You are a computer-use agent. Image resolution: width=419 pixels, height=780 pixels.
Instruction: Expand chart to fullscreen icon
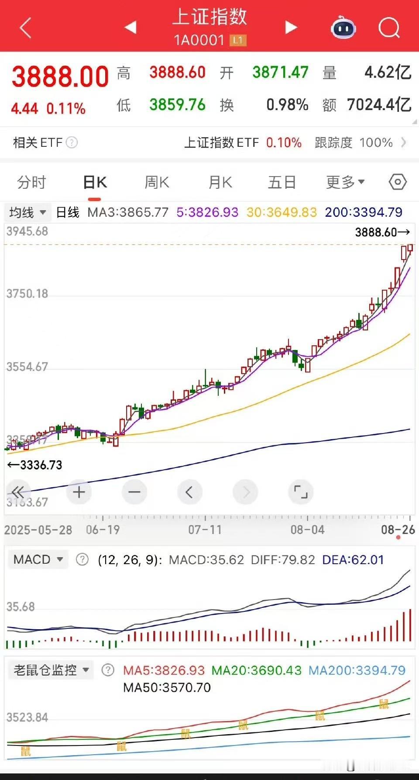301,492
